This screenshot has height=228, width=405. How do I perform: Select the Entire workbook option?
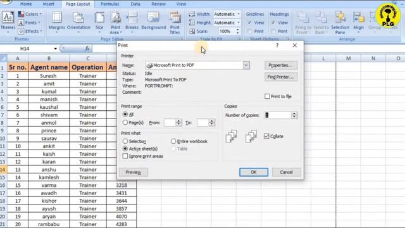[173, 141]
